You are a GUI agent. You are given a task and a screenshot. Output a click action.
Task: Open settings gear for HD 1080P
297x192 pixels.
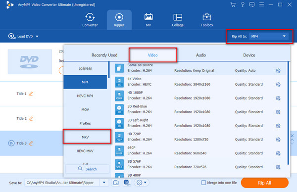tap(278, 98)
